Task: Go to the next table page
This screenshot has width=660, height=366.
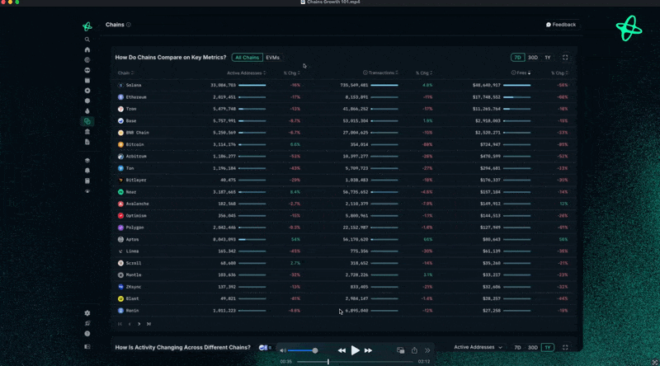Action: point(139,324)
